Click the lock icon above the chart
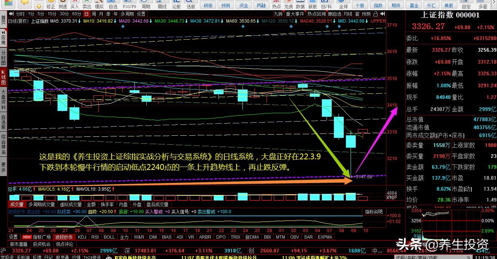Image resolution: width=497 pixels, height=259 pixels. 376,13
